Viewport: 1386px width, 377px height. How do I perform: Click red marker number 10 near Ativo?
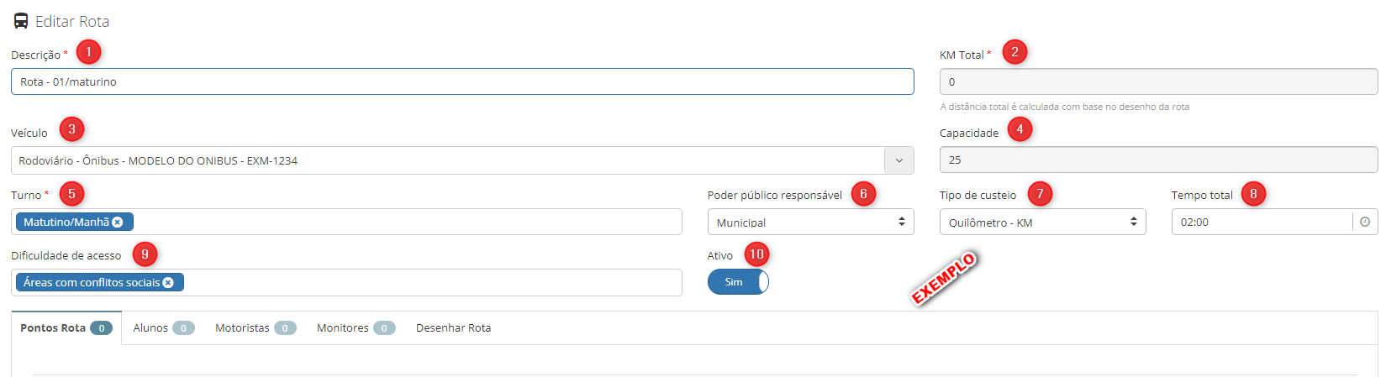tap(756, 254)
